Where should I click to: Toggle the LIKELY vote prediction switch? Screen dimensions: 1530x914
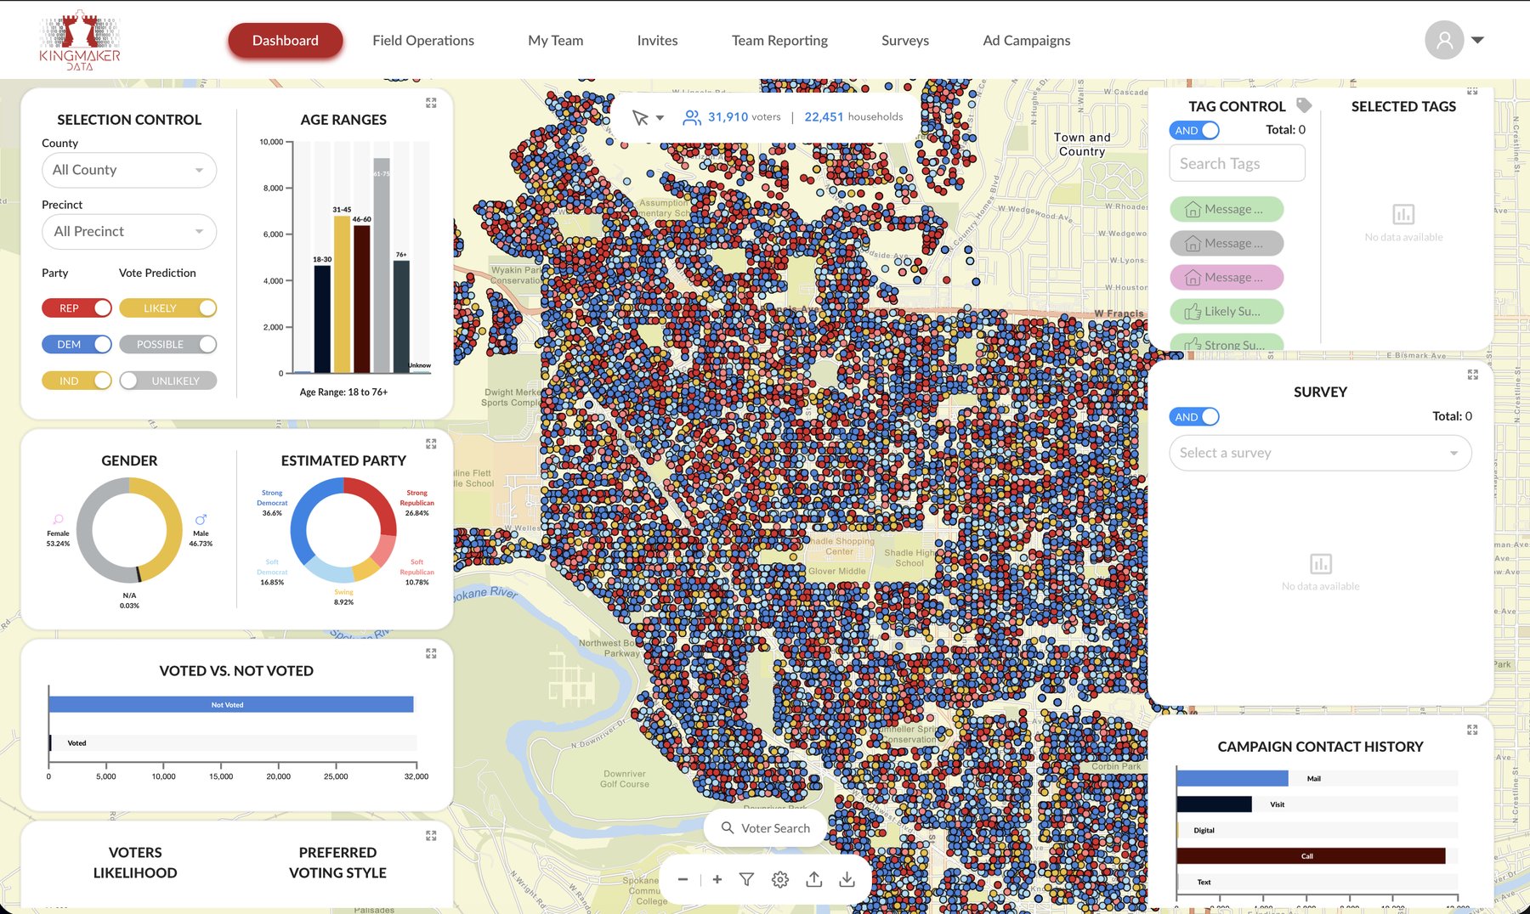(x=168, y=307)
